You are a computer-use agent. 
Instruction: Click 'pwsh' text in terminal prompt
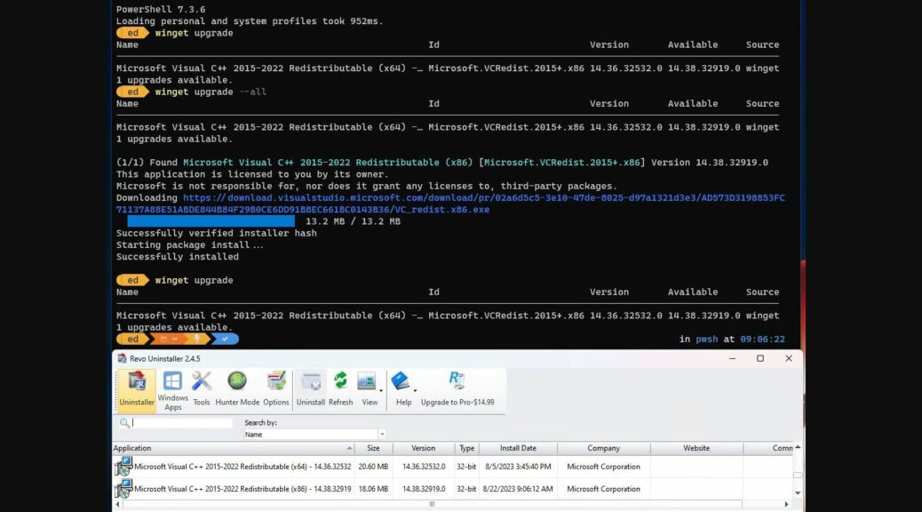tap(707, 339)
